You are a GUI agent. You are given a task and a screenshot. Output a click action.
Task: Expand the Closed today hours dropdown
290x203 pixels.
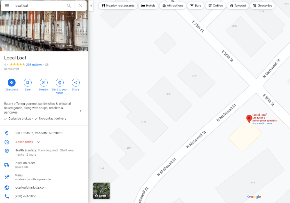pyautogui.click(x=39, y=142)
